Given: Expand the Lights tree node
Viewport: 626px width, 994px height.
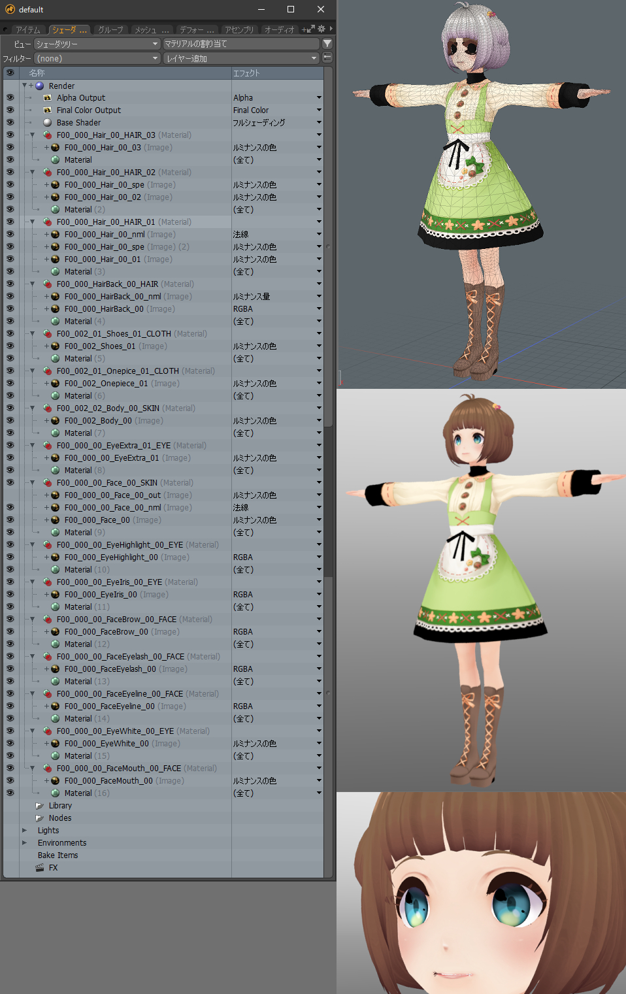Looking at the screenshot, I should click(x=25, y=831).
